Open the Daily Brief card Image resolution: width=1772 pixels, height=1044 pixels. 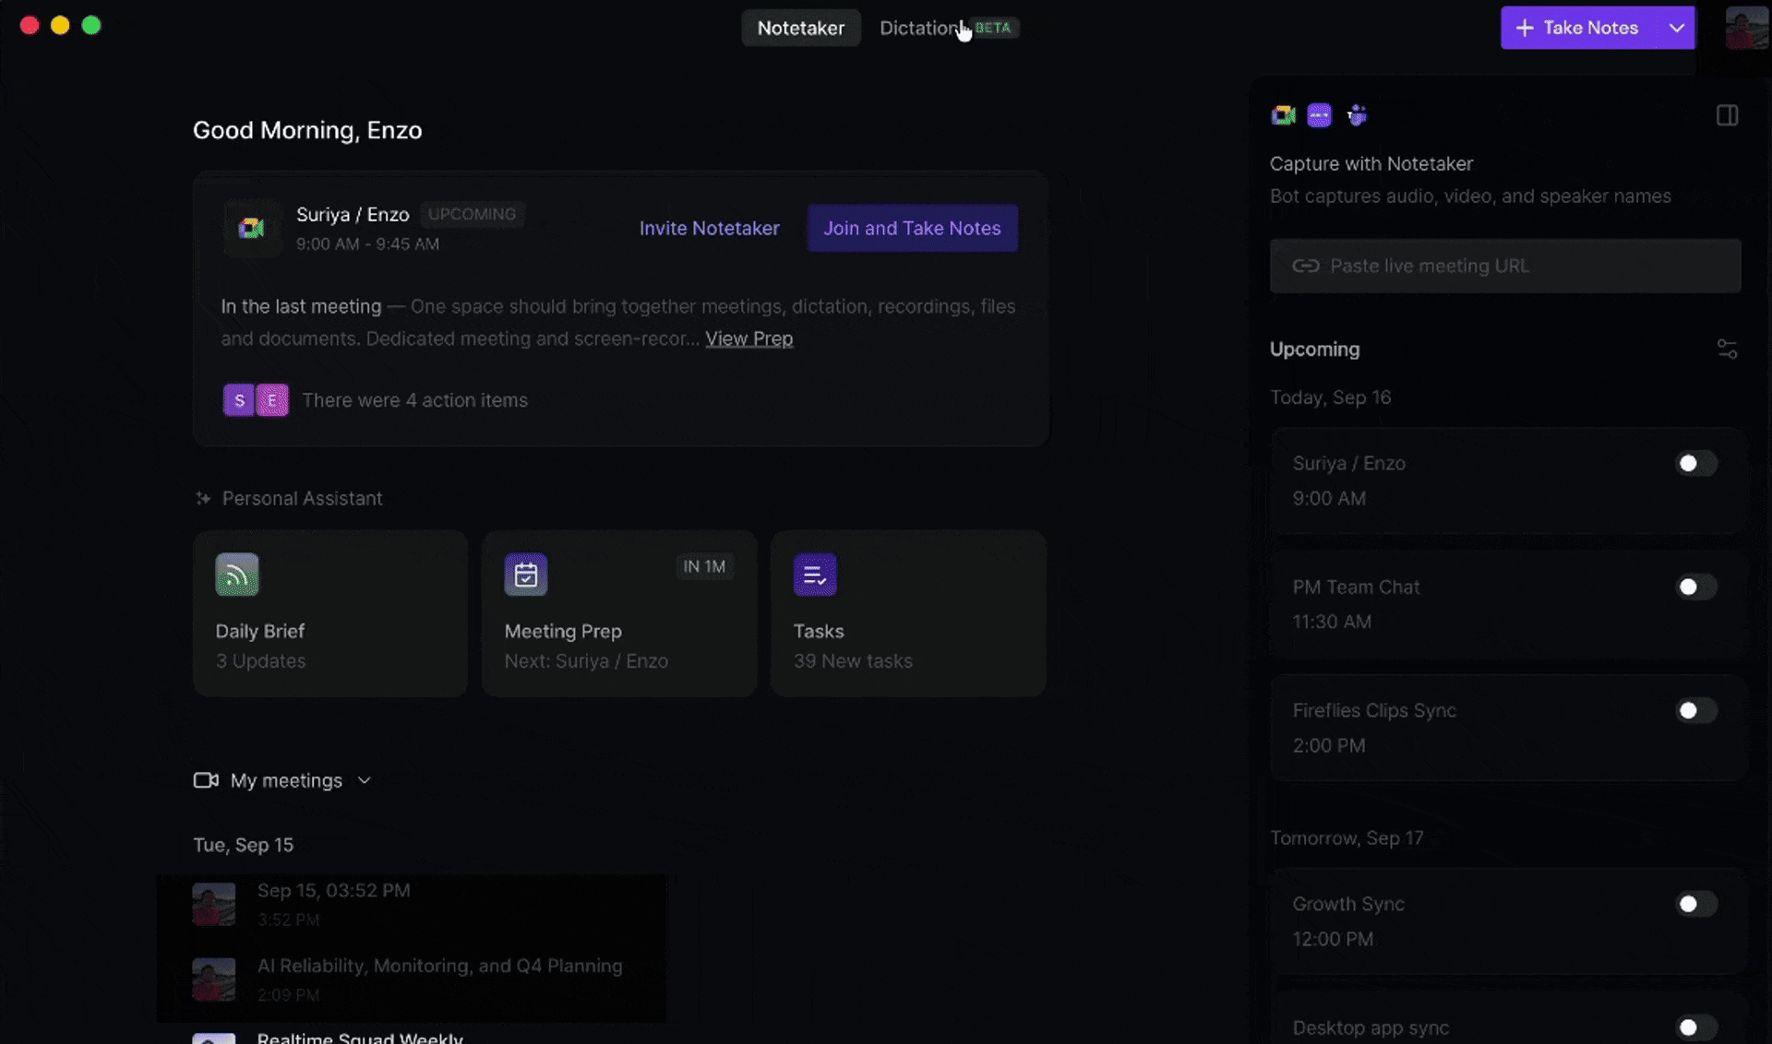click(330, 612)
